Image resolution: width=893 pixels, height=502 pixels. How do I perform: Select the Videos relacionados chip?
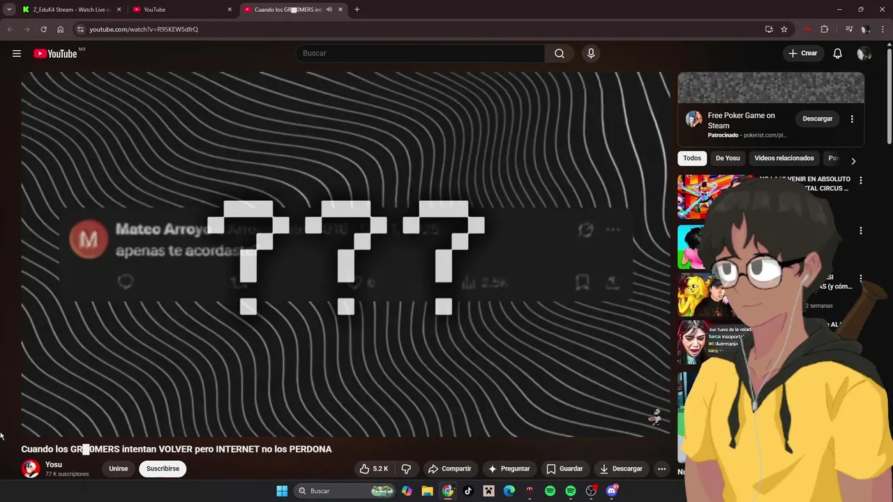pyautogui.click(x=784, y=158)
